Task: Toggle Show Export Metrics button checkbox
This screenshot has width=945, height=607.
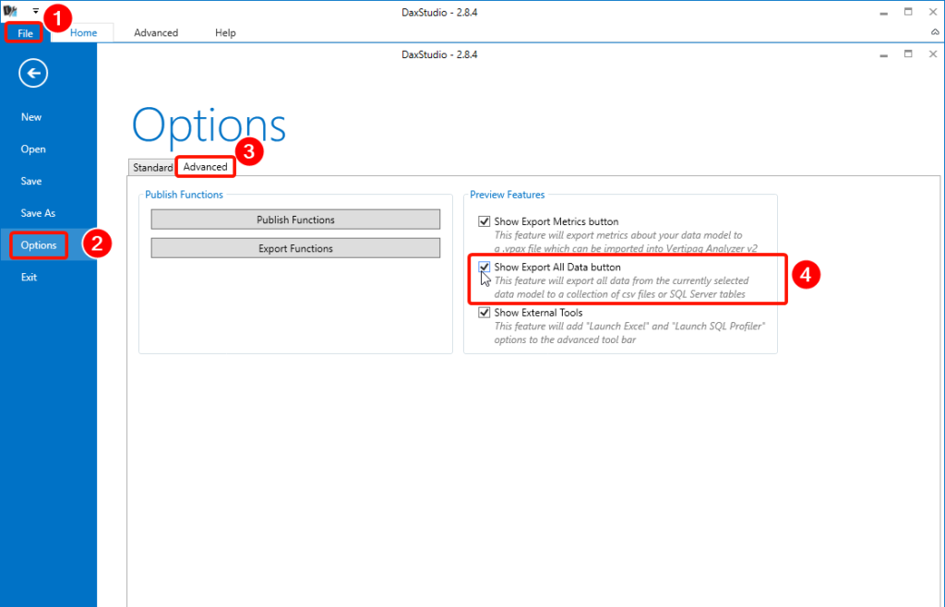Action: pos(484,221)
